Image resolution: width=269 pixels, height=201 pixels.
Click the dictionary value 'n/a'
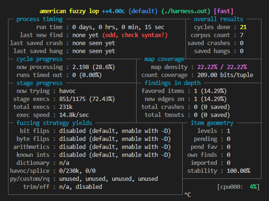(64, 163)
